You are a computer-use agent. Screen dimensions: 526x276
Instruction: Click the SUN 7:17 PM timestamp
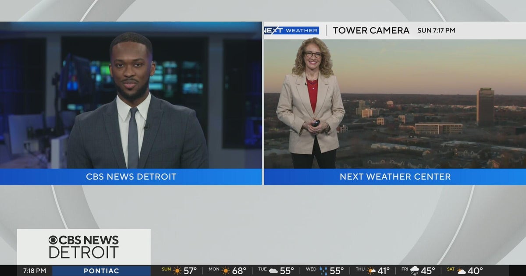coord(436,30)
